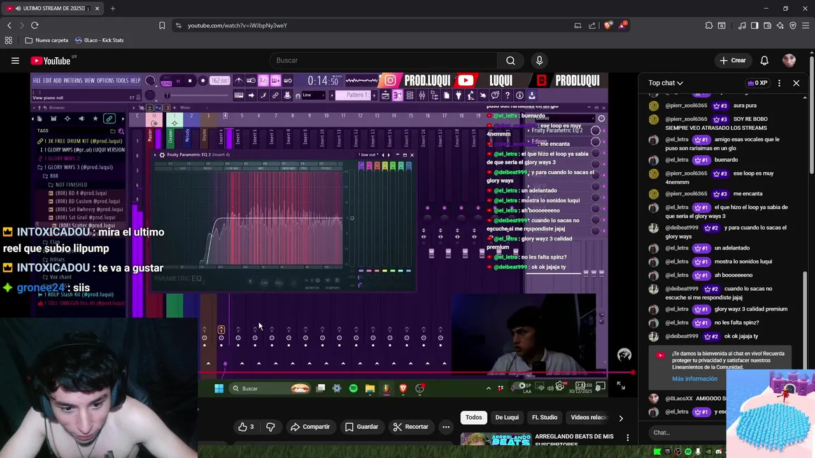Select browser link icon in FL Studio
Image resolution: width=815 pixels, height=458 pixels.
(x=110, y=118)
